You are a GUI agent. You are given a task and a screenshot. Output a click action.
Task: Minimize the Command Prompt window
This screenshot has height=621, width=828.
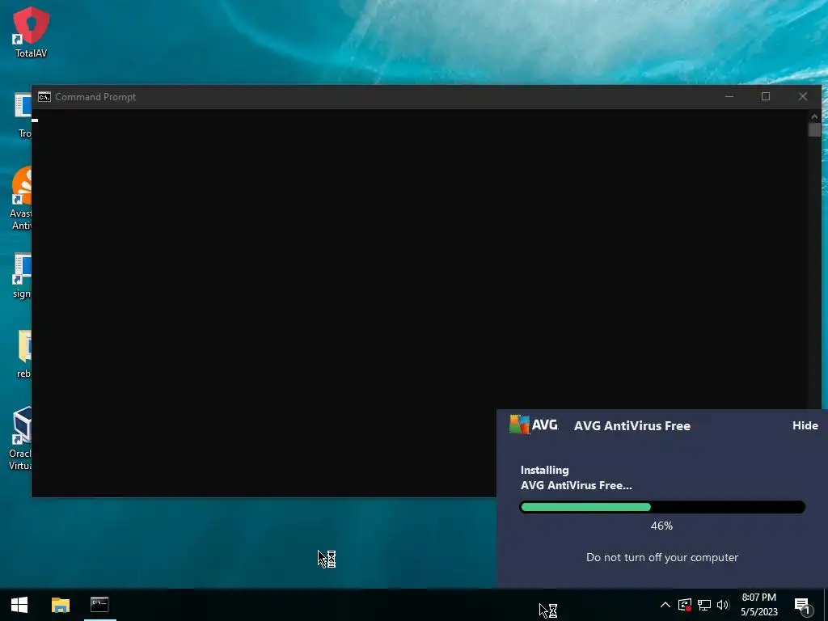tap(729, 97)
